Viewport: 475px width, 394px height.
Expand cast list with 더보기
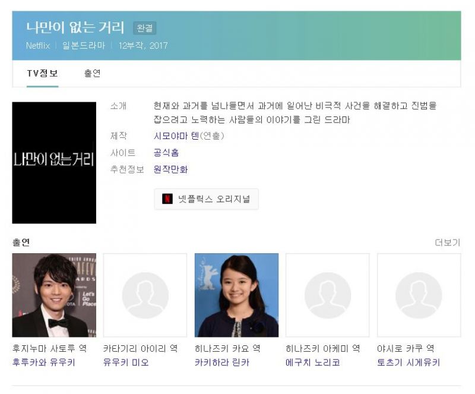[447, 242]
